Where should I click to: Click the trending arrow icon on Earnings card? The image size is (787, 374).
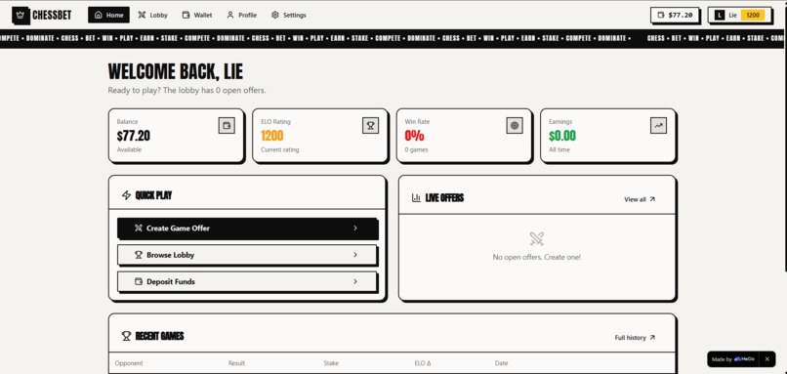click(658, 126)
